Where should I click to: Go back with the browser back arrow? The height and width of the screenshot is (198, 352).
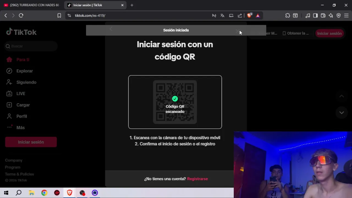point(6,16)
